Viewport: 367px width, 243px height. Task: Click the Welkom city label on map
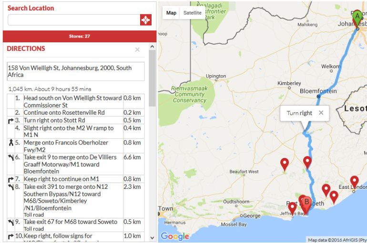[331, 66]
